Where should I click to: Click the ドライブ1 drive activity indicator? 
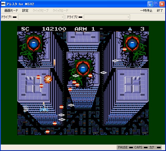[15, 17]
